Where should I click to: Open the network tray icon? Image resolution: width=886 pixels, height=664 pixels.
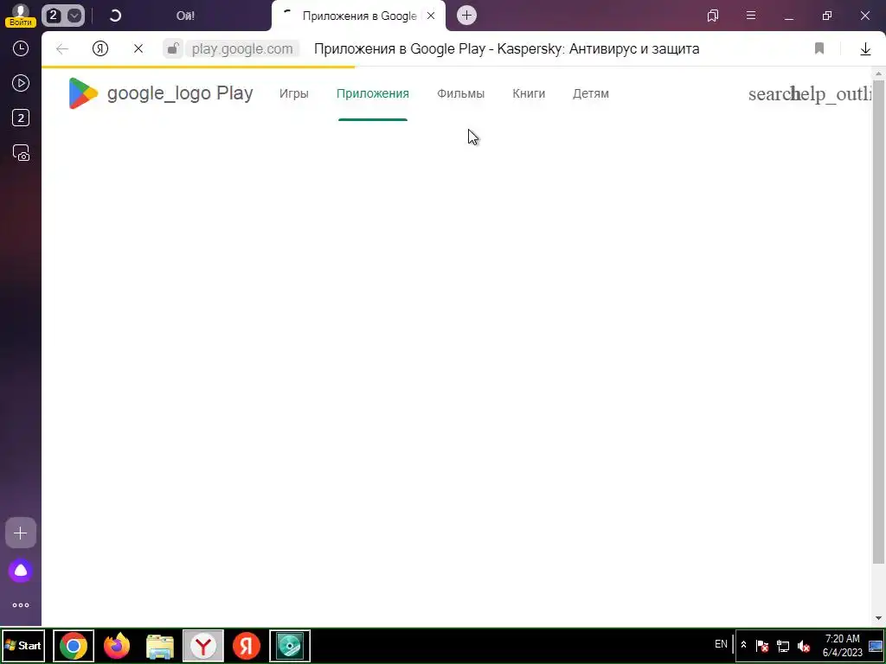783,645
